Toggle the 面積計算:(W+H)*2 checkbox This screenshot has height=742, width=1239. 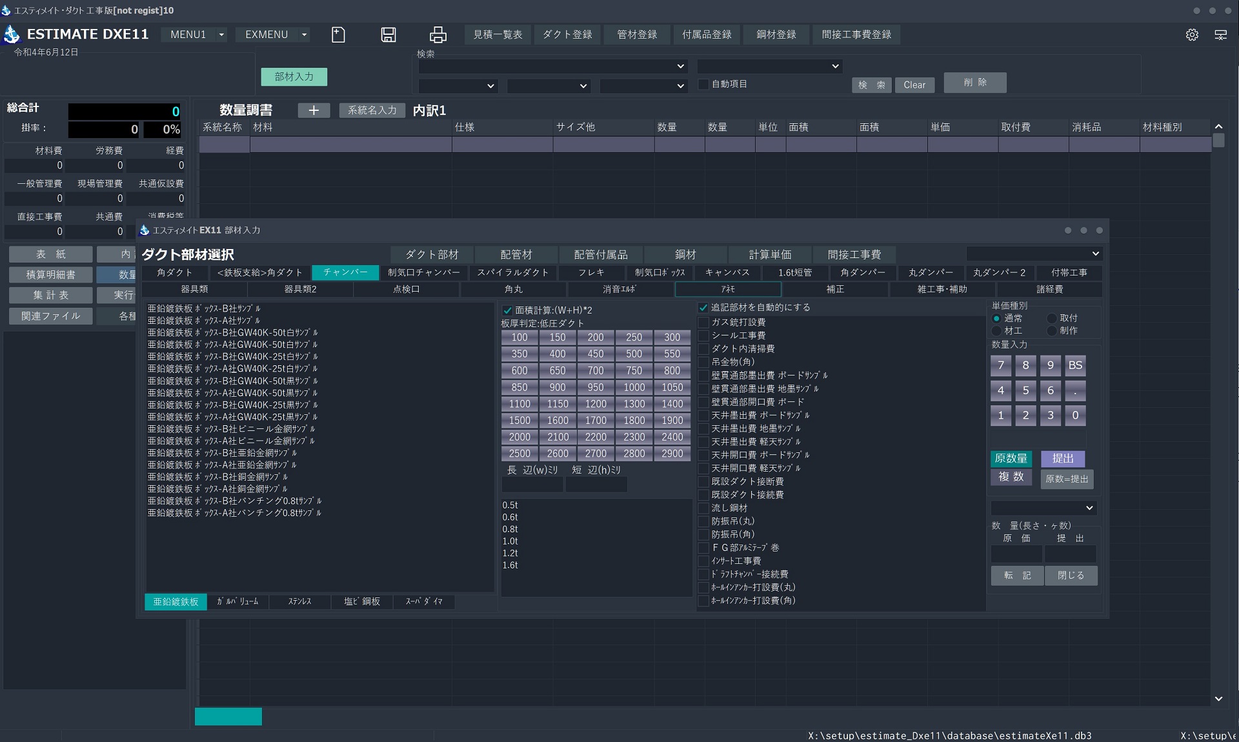508,310
